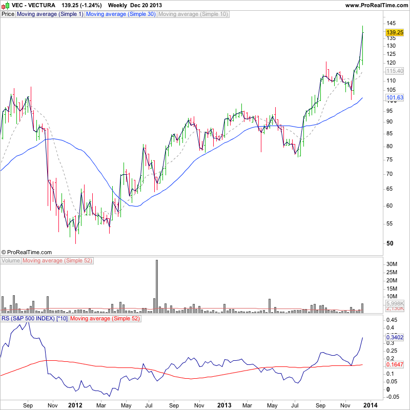Viewport: 410px width, 410px height.
Task: Click the Volume indicator label
Action: tap(11, 261)
